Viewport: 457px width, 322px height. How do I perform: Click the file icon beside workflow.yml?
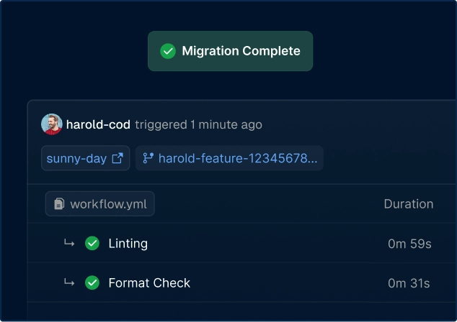(59, 204)
